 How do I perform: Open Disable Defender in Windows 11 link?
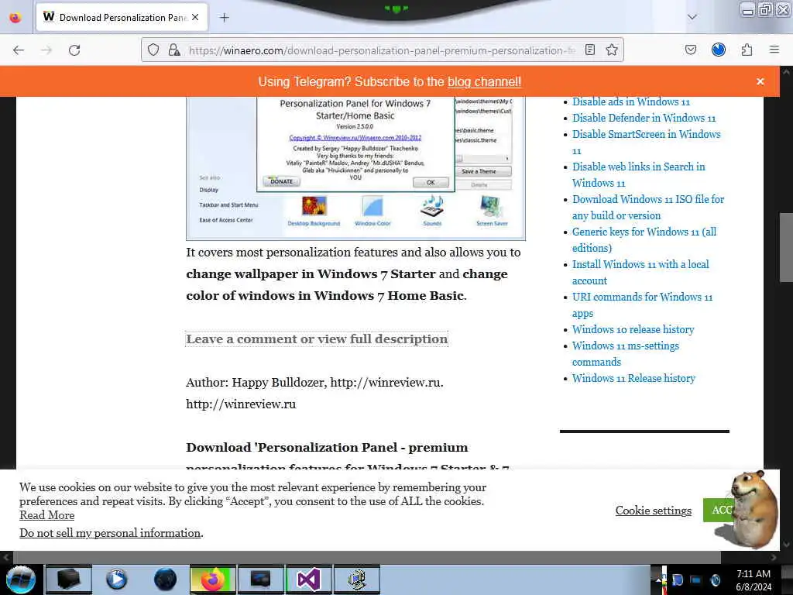[644, 118]
